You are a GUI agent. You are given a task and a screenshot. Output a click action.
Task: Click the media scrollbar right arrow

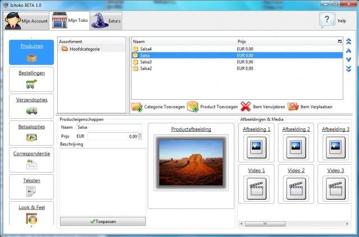pos(347,224)
